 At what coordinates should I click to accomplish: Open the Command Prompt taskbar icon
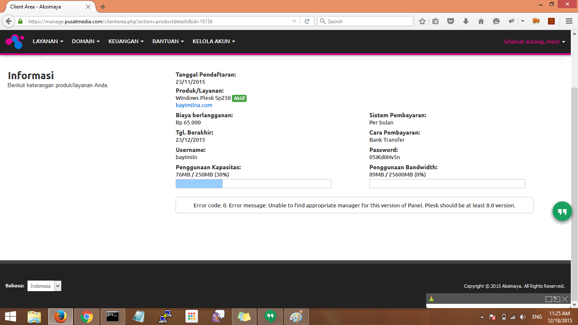pos(113,317)
